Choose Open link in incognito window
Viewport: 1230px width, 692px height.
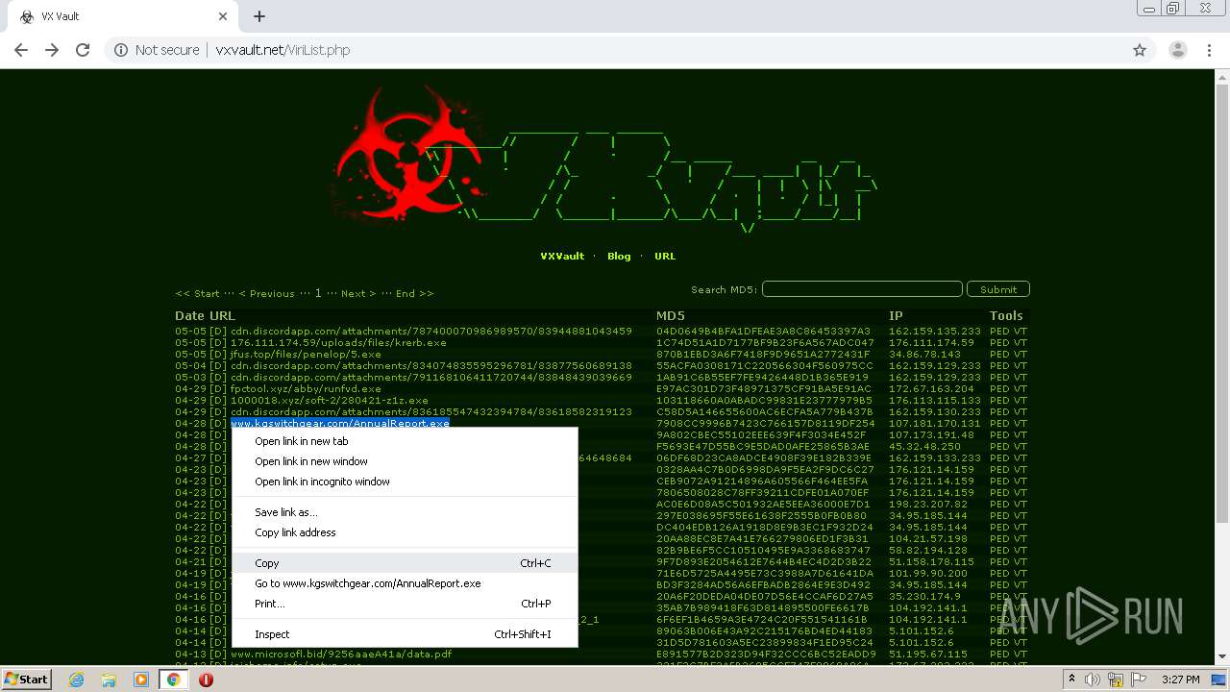[405, 482]
